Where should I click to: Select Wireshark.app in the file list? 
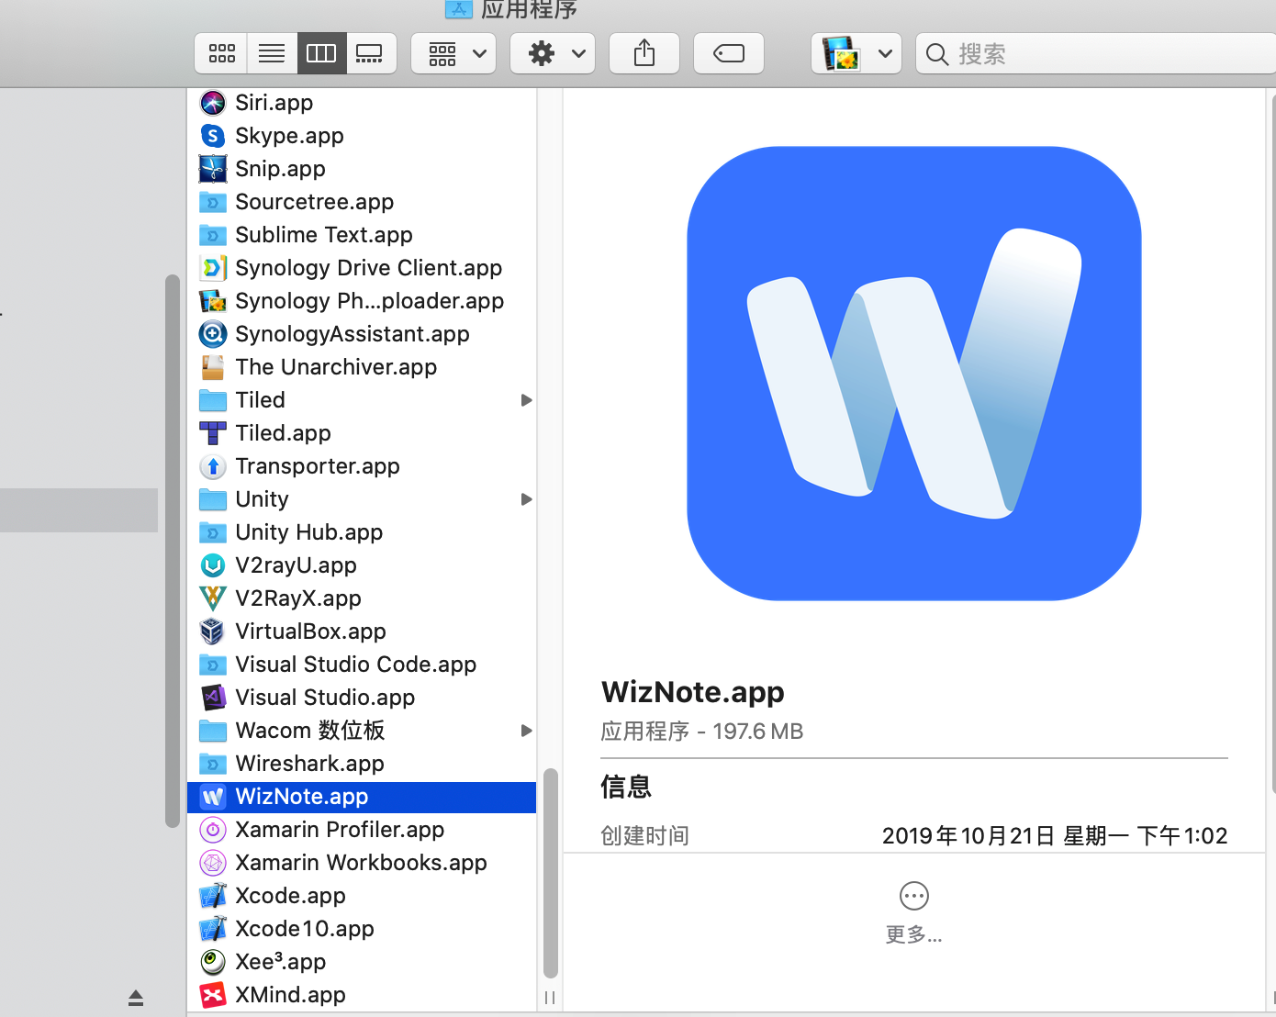click(310, 763)
